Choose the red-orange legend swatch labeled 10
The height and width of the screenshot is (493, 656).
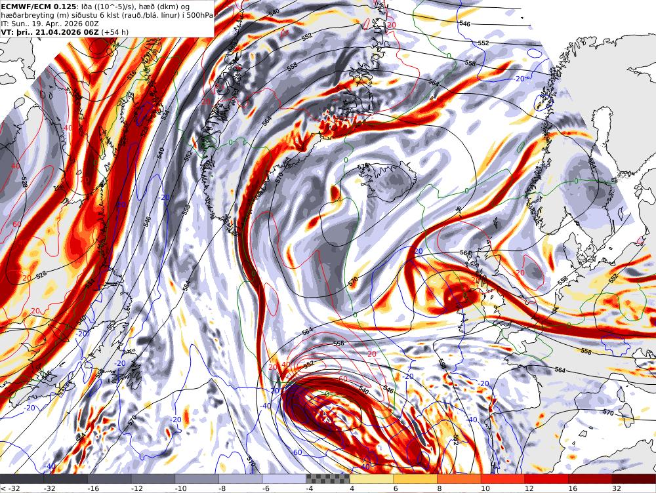pos(503,479)
